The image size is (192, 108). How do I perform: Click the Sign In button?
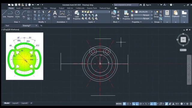pos(147,5)
